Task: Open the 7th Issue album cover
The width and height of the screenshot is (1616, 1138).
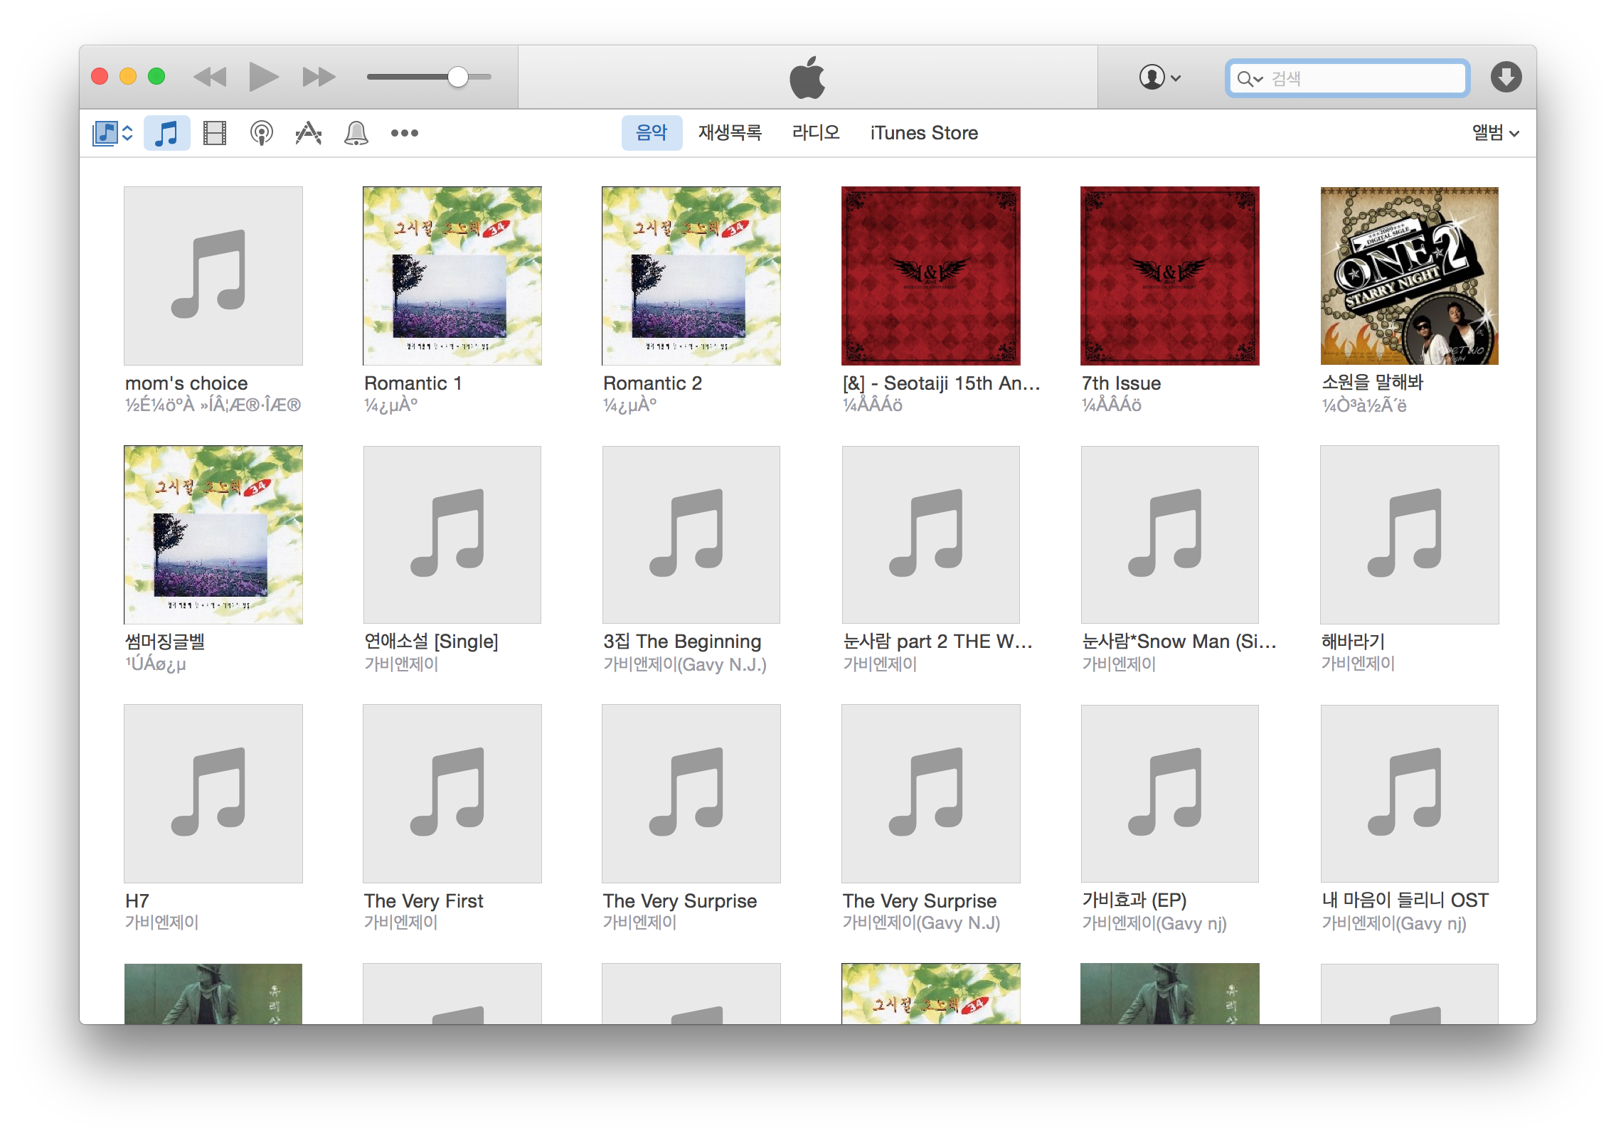Action: click(1170, 276)
